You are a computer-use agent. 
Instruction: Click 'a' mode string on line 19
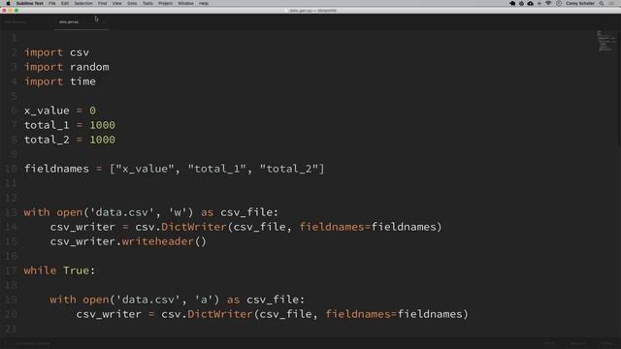pyautogui.click(x=204, y=300)
